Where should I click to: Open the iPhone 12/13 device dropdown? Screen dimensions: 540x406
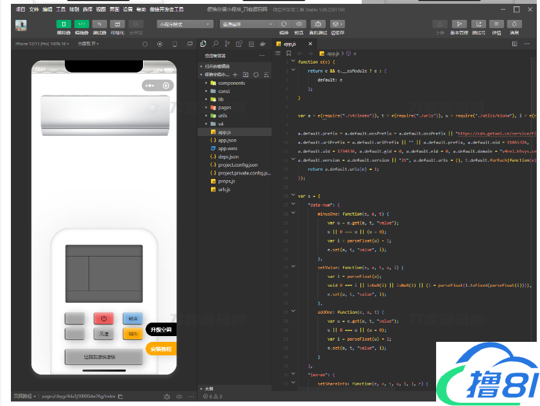[41, 44]
